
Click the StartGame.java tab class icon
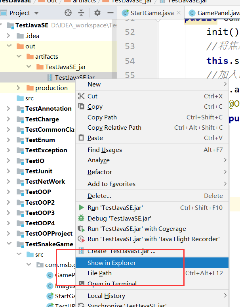[x=125, y=13]
